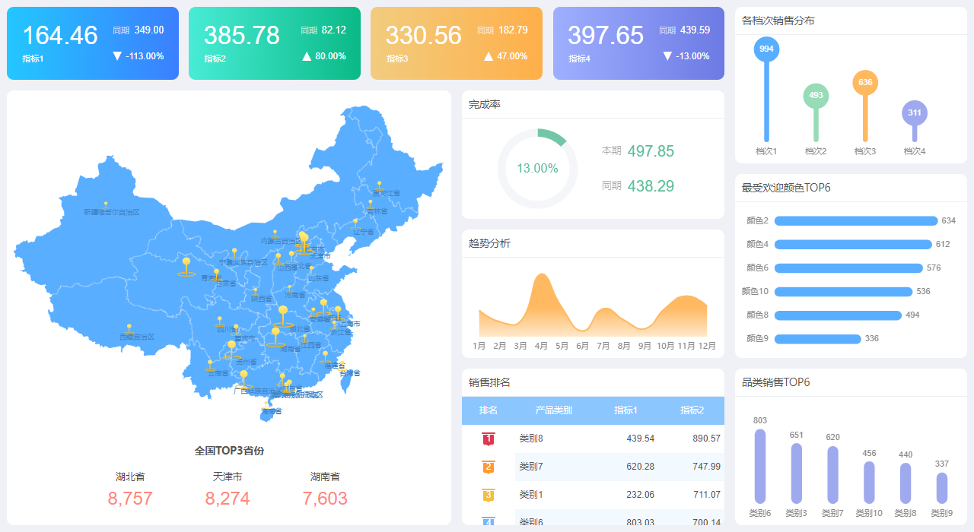
Task: Click the 排名 table column header
Action: click(489, 410)
